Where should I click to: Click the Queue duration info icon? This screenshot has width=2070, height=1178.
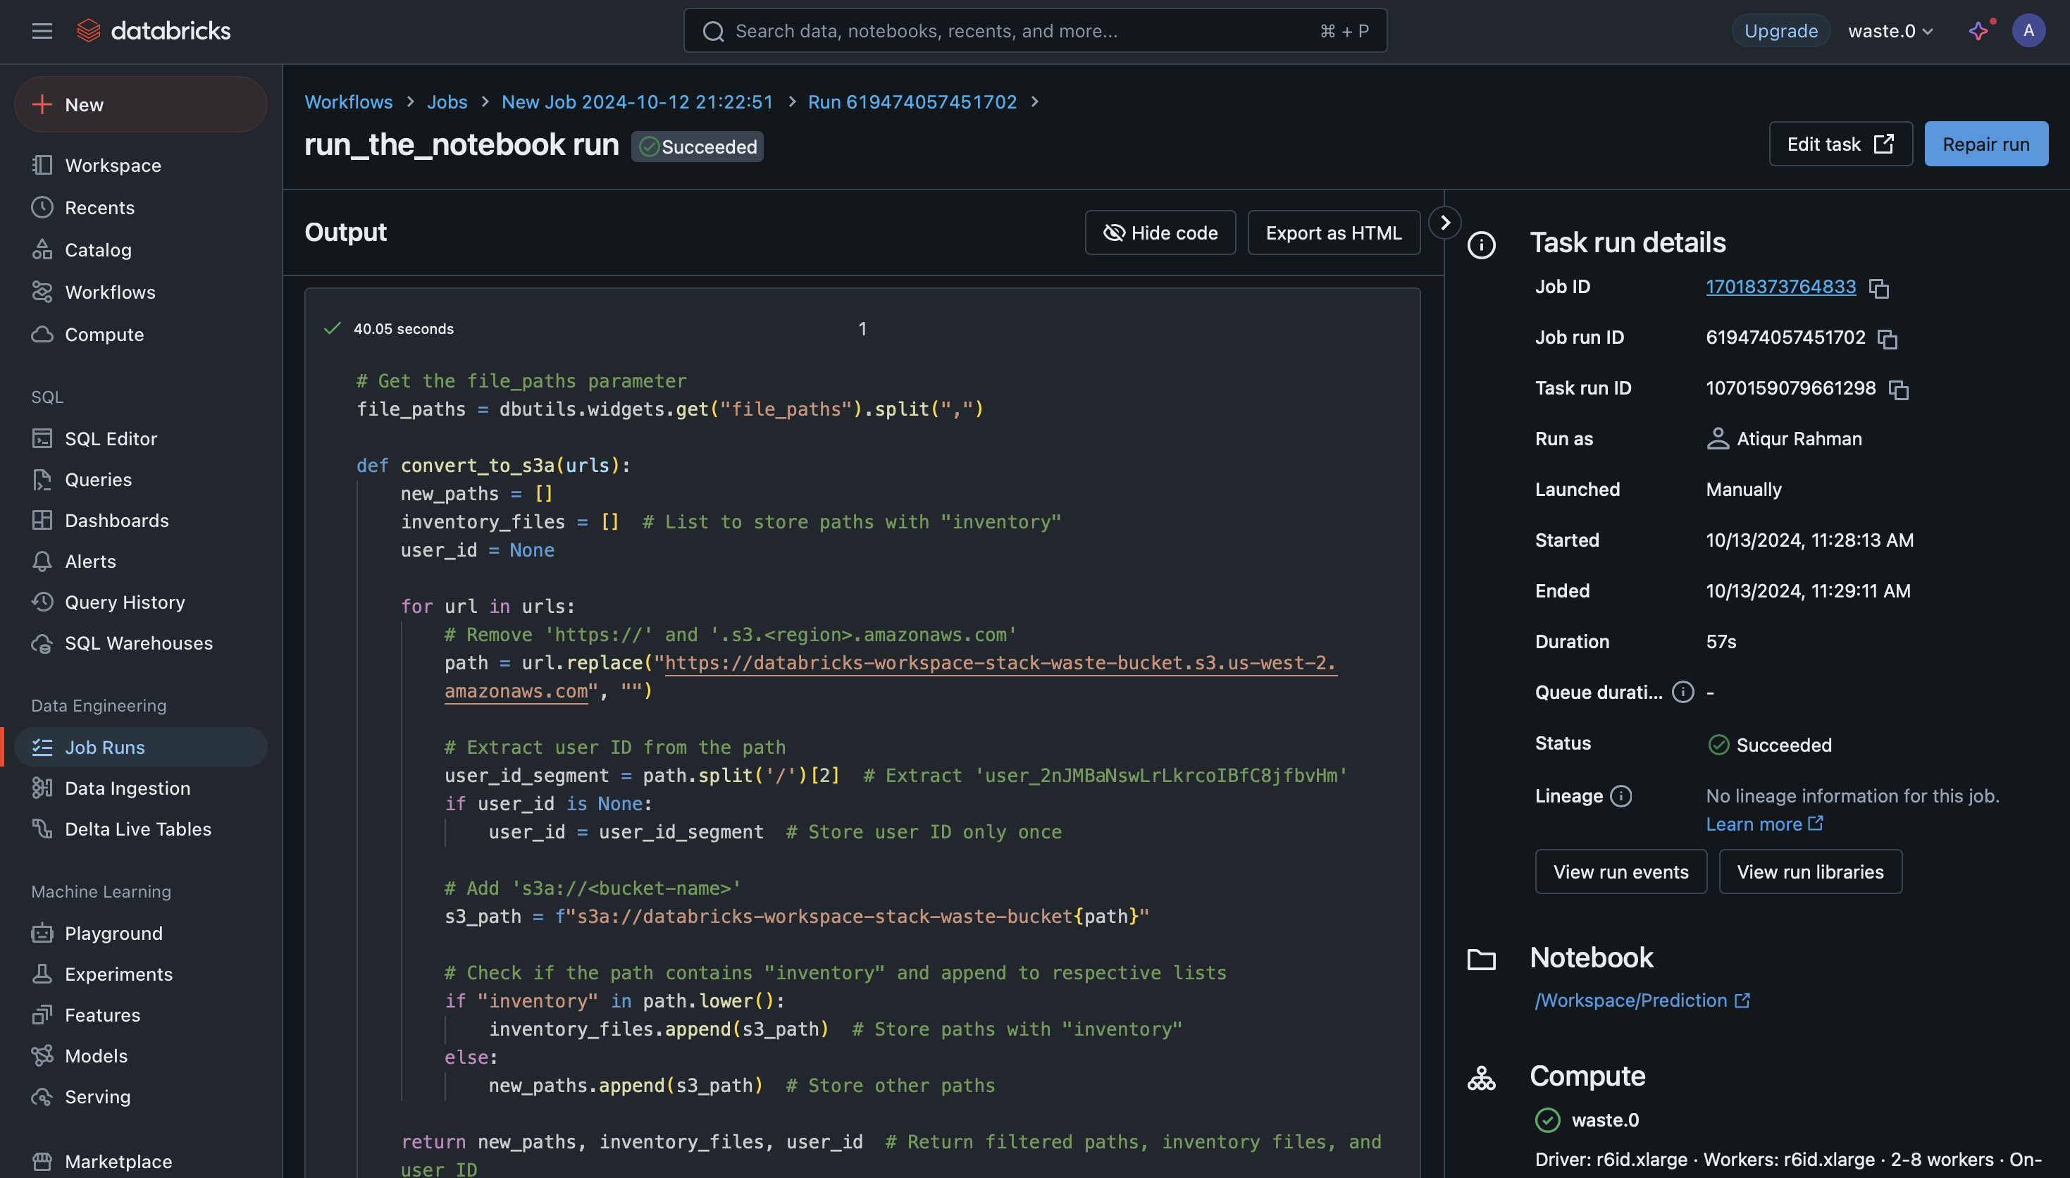point(1682,693)
